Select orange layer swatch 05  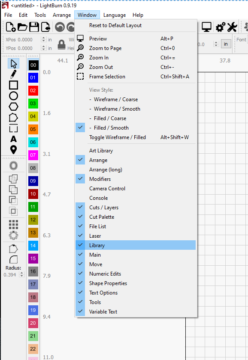tap(33, 129)
